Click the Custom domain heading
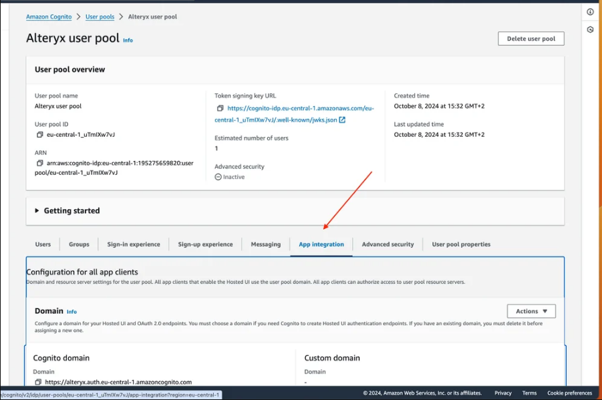Image resolution: width=602 pixels, height=400 pixels. [332, 358]
